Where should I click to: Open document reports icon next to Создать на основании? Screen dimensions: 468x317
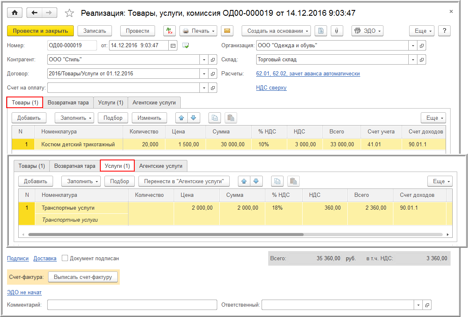coord(321,31)
